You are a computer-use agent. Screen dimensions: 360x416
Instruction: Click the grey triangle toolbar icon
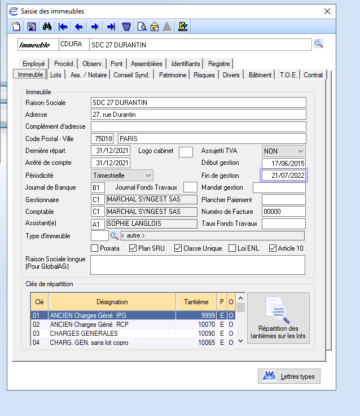tap(167, 27)
